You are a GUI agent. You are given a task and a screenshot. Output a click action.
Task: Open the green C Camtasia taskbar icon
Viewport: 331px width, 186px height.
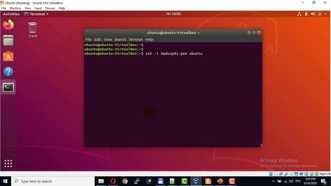(184, 181)
